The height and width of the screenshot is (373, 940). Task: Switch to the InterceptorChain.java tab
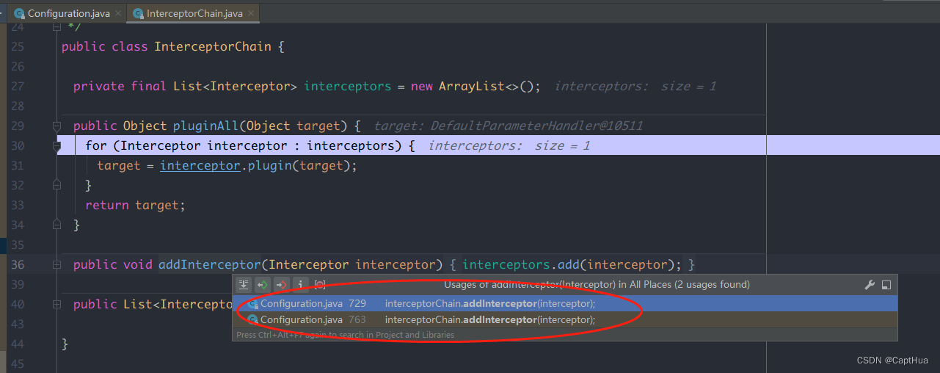pos(193,13)
